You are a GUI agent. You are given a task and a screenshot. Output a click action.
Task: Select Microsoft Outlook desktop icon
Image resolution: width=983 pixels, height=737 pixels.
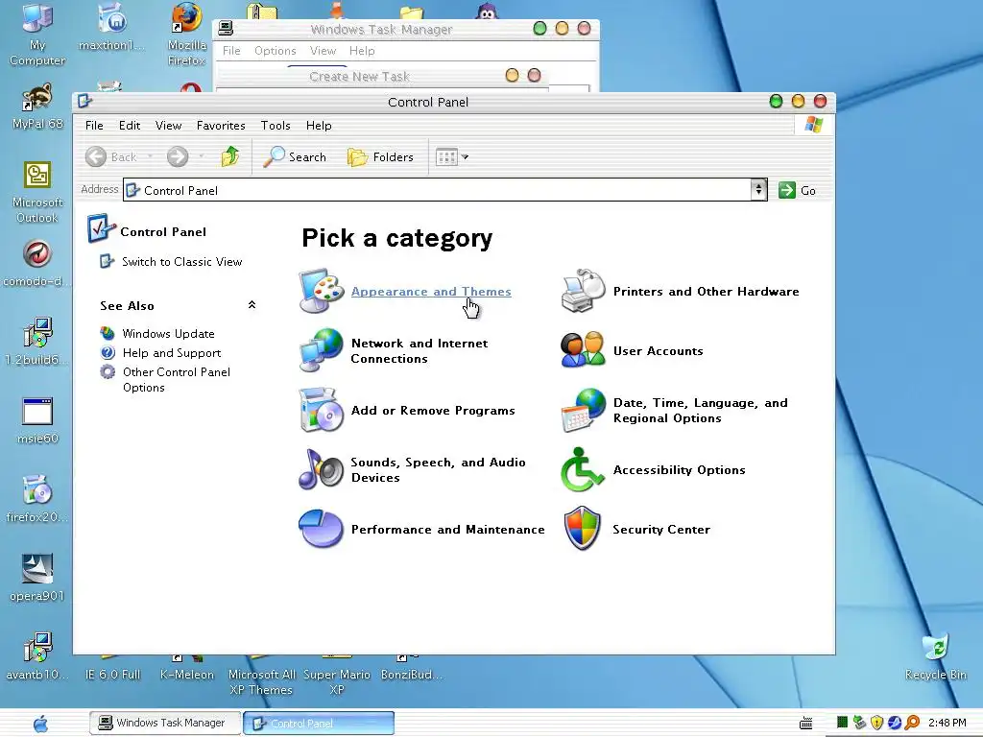pyautogui.click(x=37, y=191)
